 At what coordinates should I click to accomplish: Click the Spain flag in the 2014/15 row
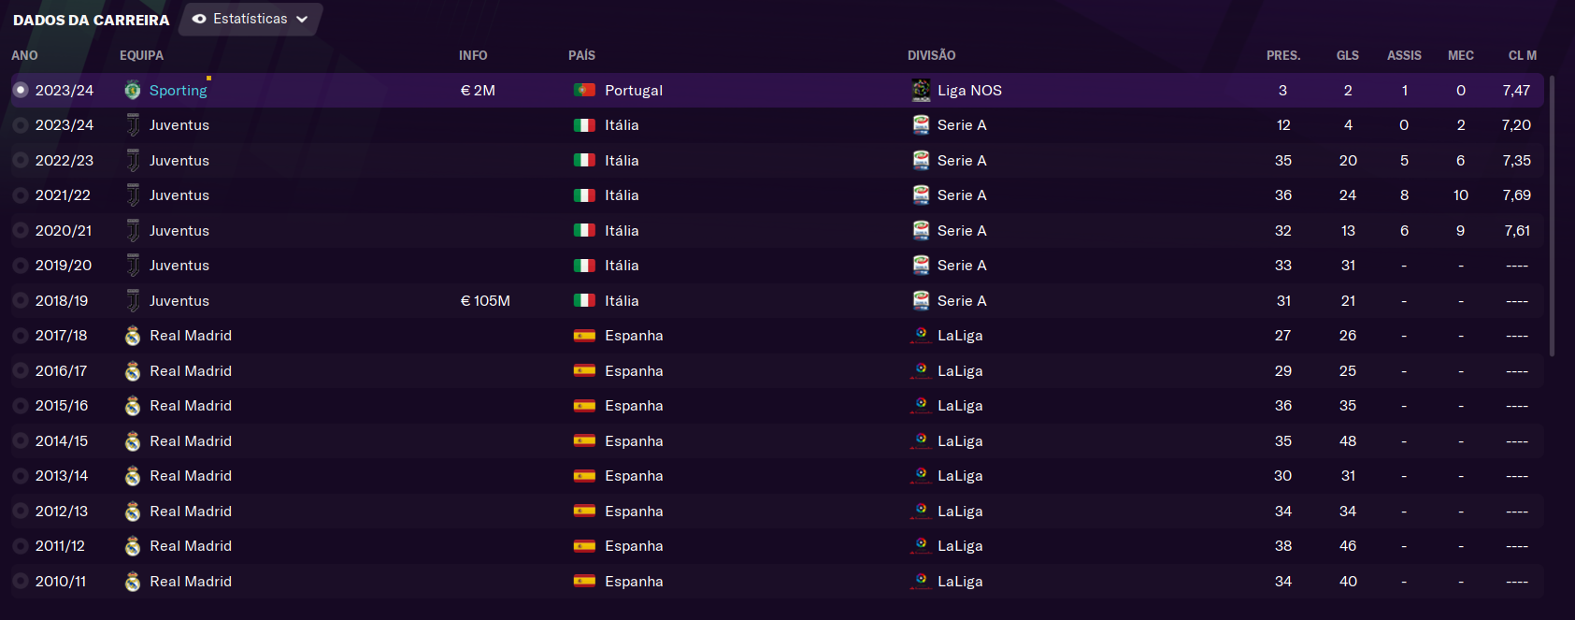point(584,440)
